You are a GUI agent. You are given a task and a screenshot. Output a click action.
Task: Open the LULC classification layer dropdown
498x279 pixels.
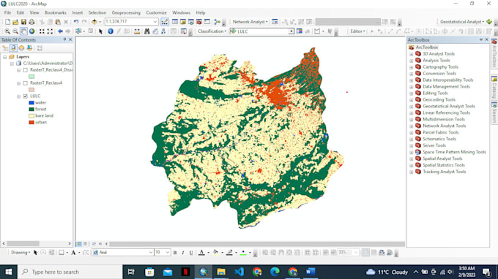291,31
